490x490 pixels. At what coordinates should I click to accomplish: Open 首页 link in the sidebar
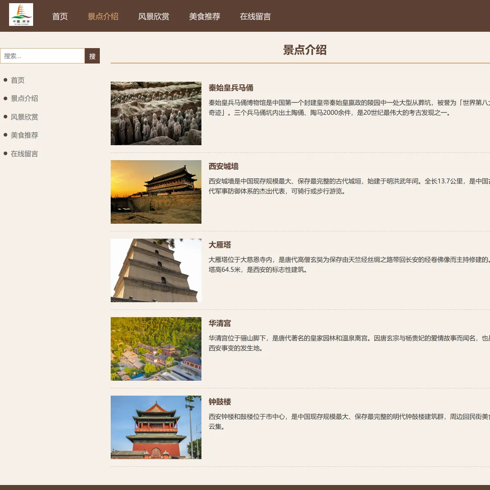(18, 80)
